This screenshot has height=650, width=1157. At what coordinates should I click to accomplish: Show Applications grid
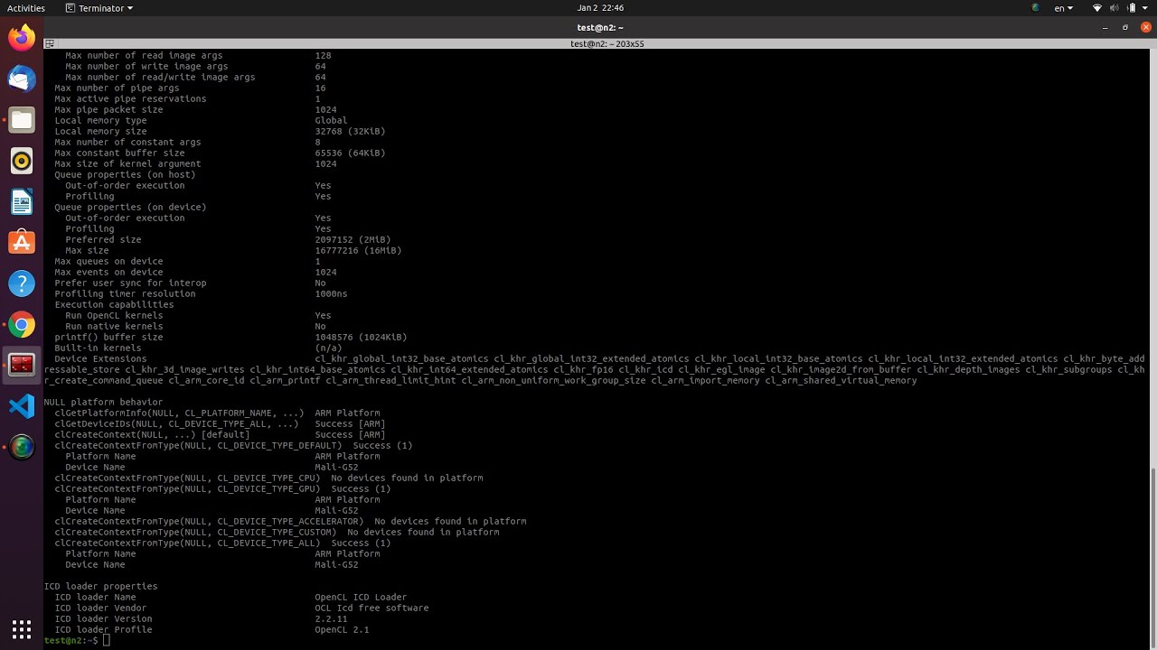click(x=22, y=628)
